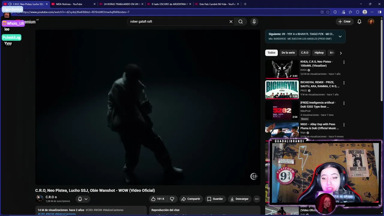Close the MDA Noticias tab

coord(94,4)
